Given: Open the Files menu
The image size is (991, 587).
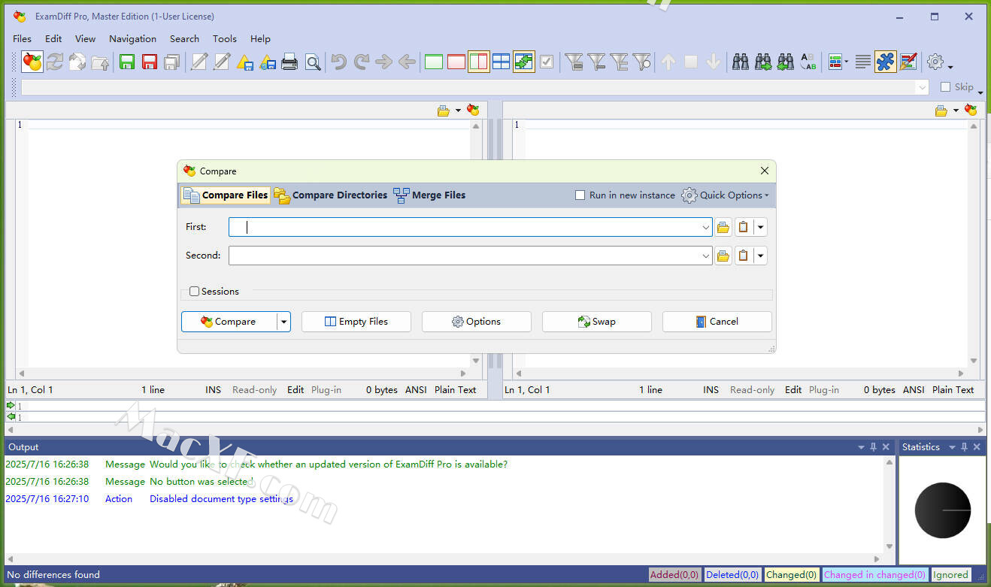Looking at the screenshot, I should click(23, 39).
